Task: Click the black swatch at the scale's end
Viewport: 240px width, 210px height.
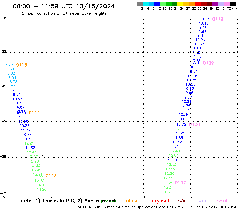Action: pyautogui.click(x=233, y=4)
